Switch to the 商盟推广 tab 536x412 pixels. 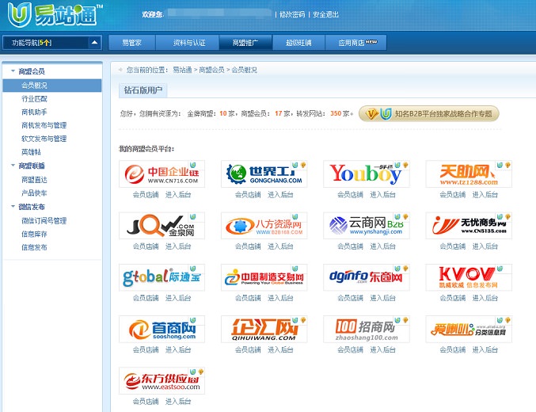245,43
